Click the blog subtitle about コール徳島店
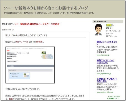Screen dimensions: 126x101 [49, 13]
